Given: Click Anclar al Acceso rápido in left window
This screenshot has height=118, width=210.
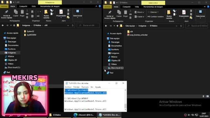Looking at the screenshot, I should (7, 14).
